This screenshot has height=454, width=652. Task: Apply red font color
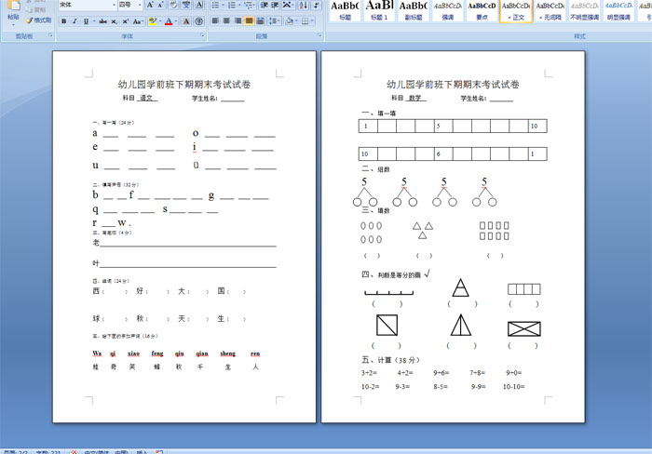point(169,21)
